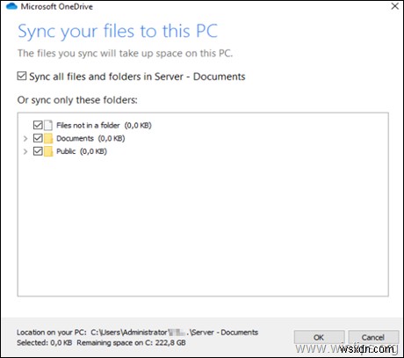The image size is (404, 358).
Task: Click the Documents folder icon
Action: tap(48, 138)
